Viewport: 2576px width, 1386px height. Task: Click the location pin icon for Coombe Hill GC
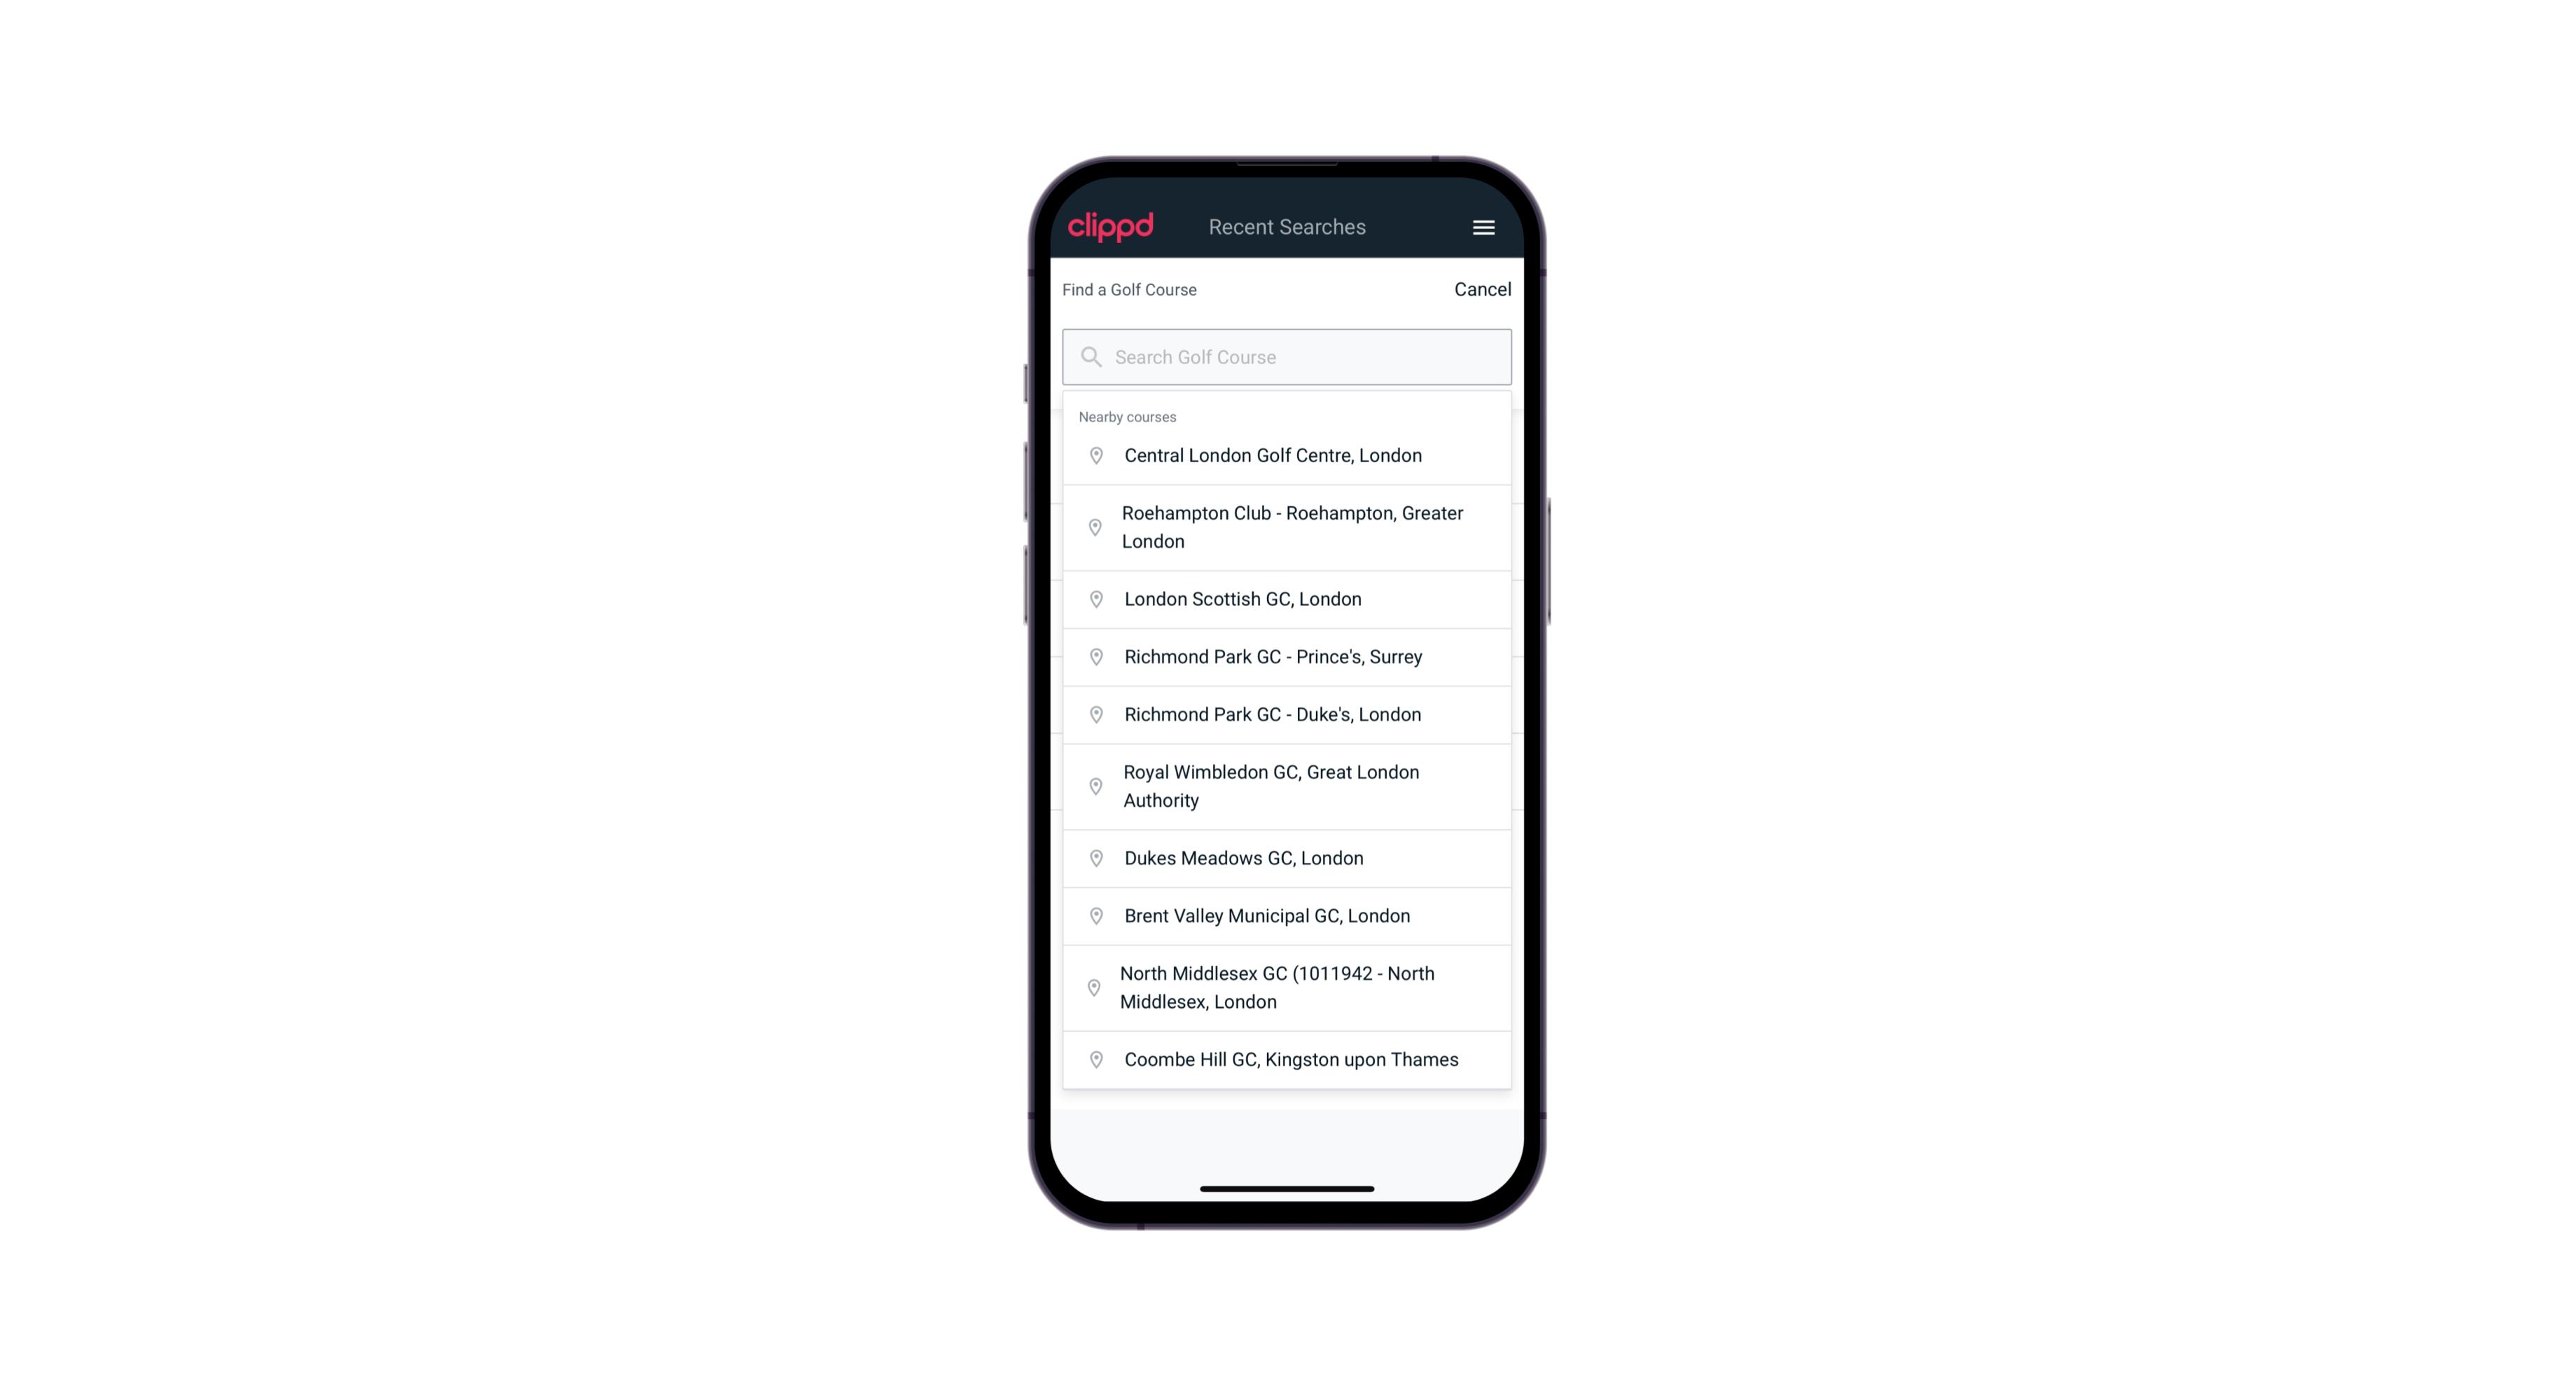pyautogui.click(x=1092, y=1058)
